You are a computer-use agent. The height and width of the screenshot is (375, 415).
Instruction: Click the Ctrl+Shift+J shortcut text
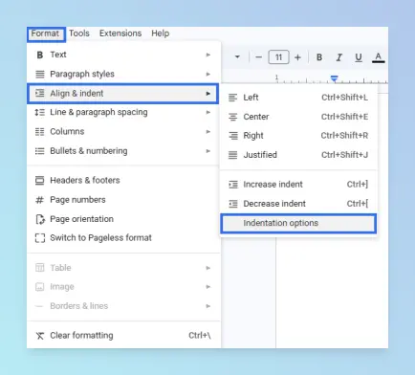(344, 155)
